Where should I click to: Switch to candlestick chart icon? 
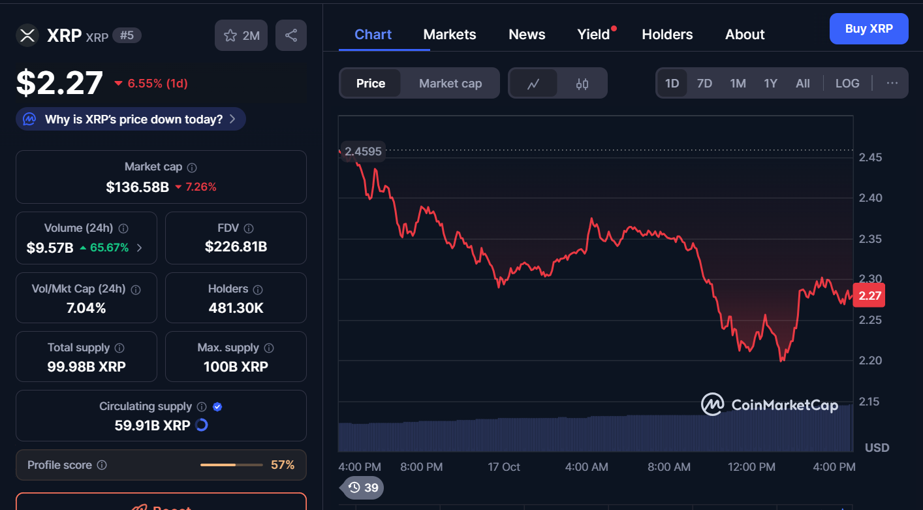coord(582,84)
